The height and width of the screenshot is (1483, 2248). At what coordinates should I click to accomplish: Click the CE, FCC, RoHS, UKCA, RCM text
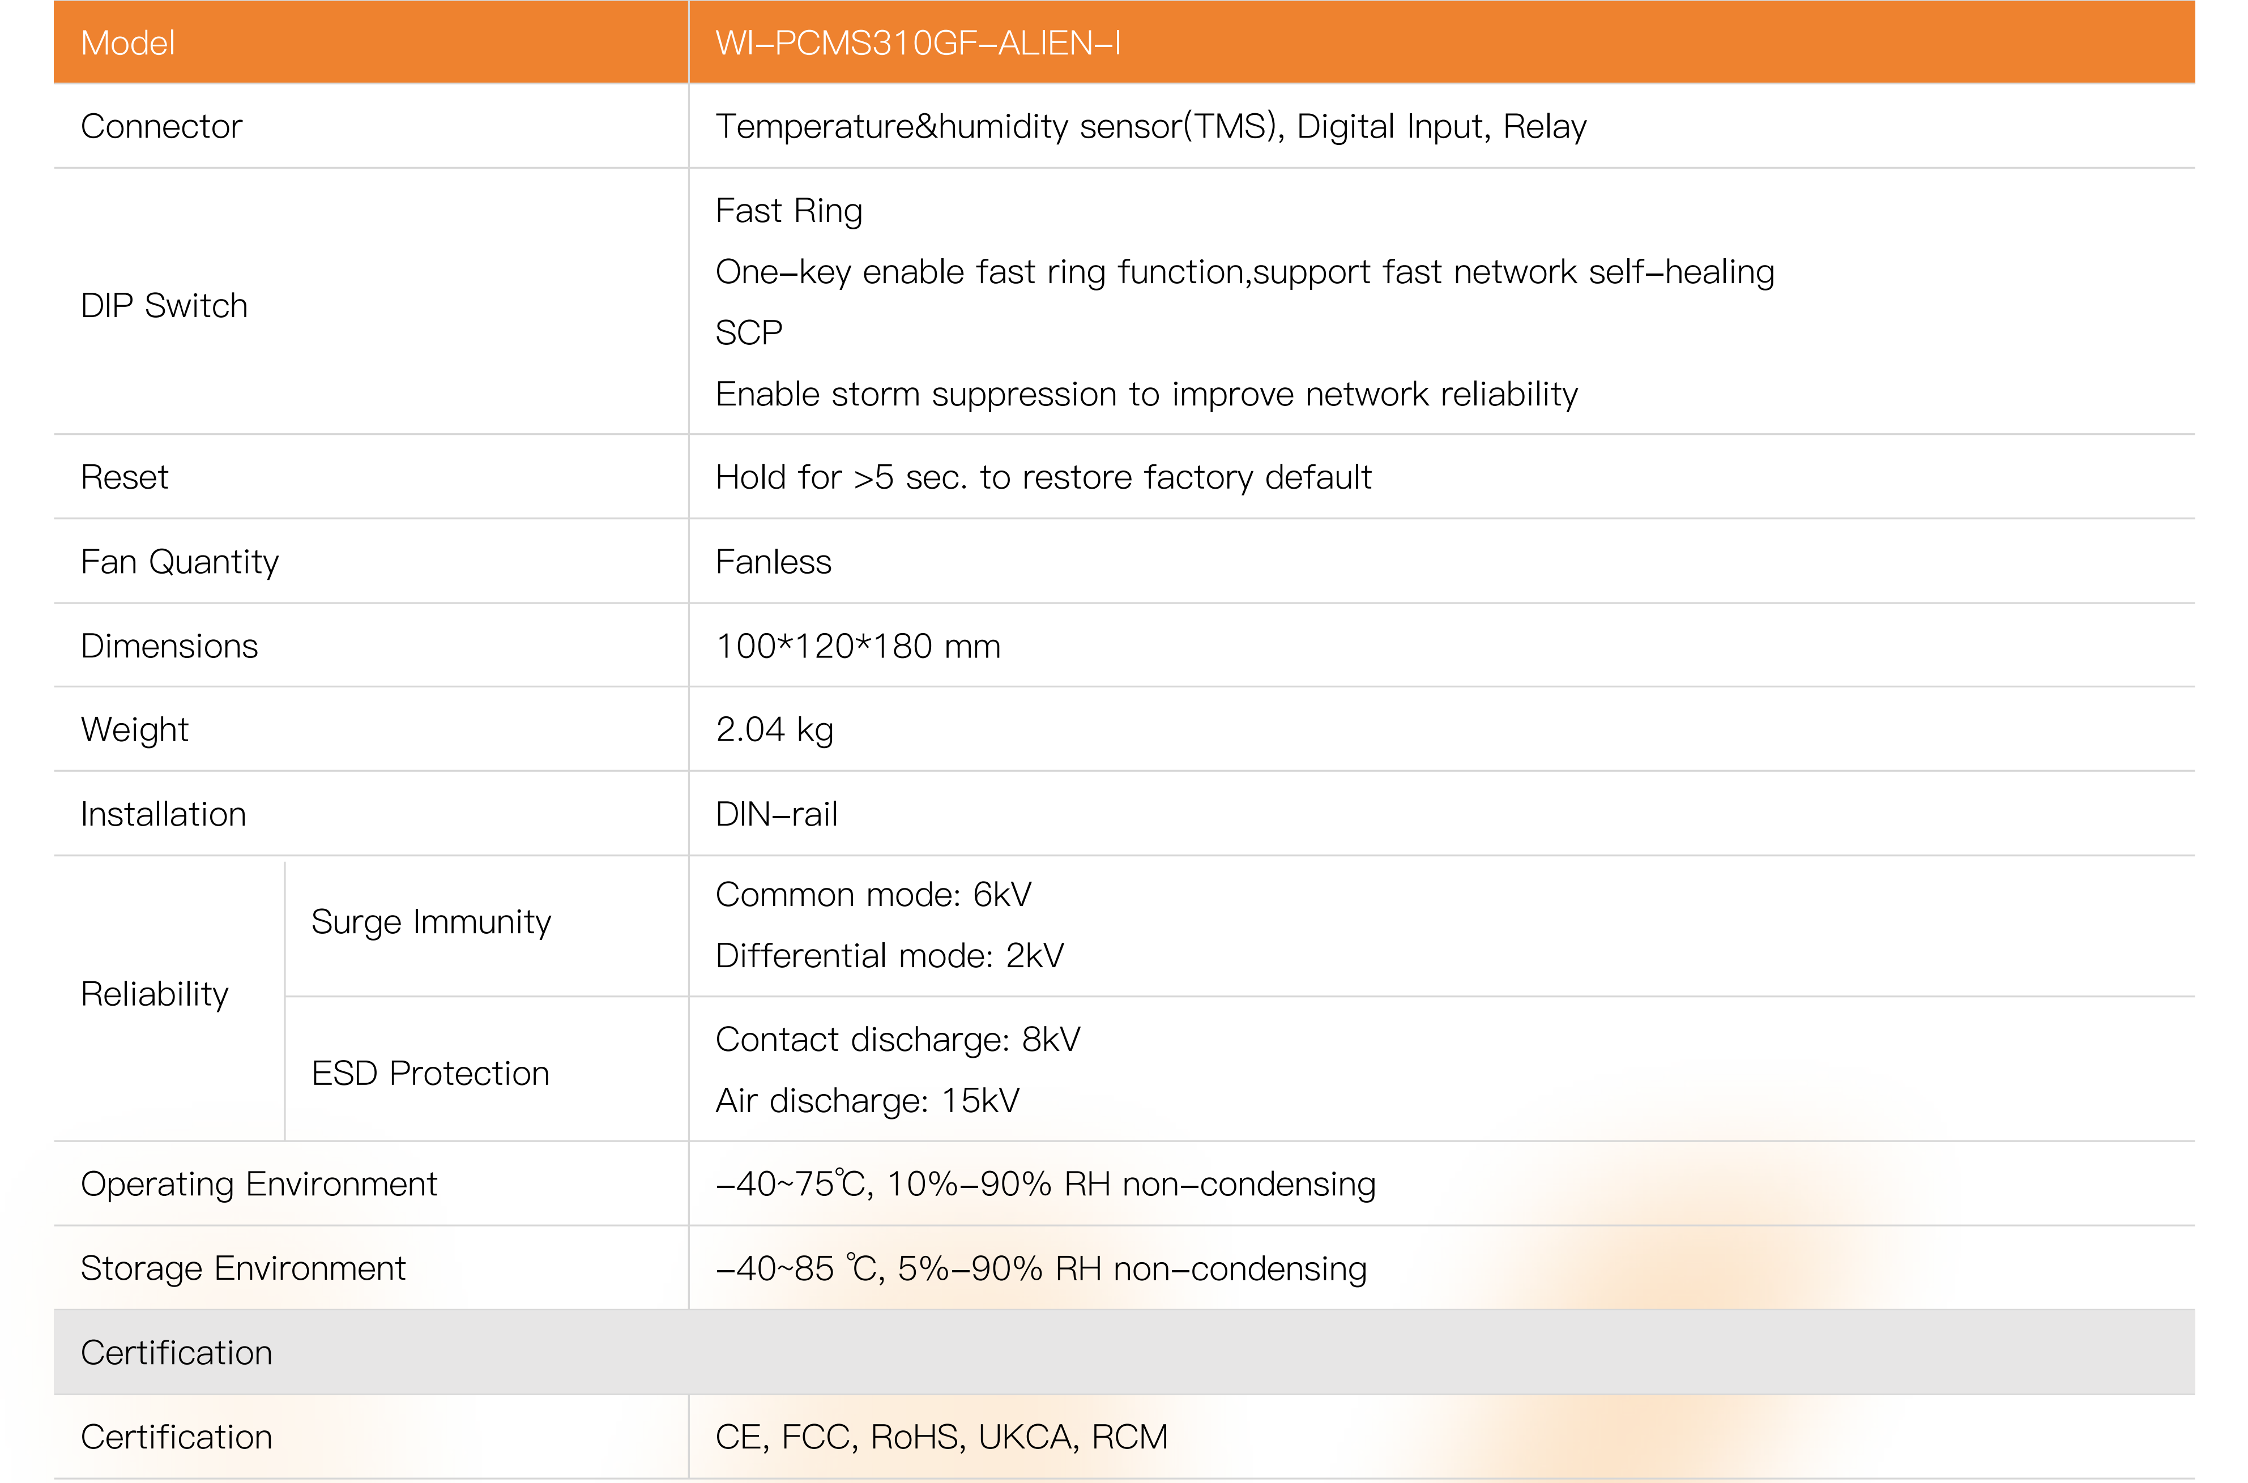point(941,1437)
